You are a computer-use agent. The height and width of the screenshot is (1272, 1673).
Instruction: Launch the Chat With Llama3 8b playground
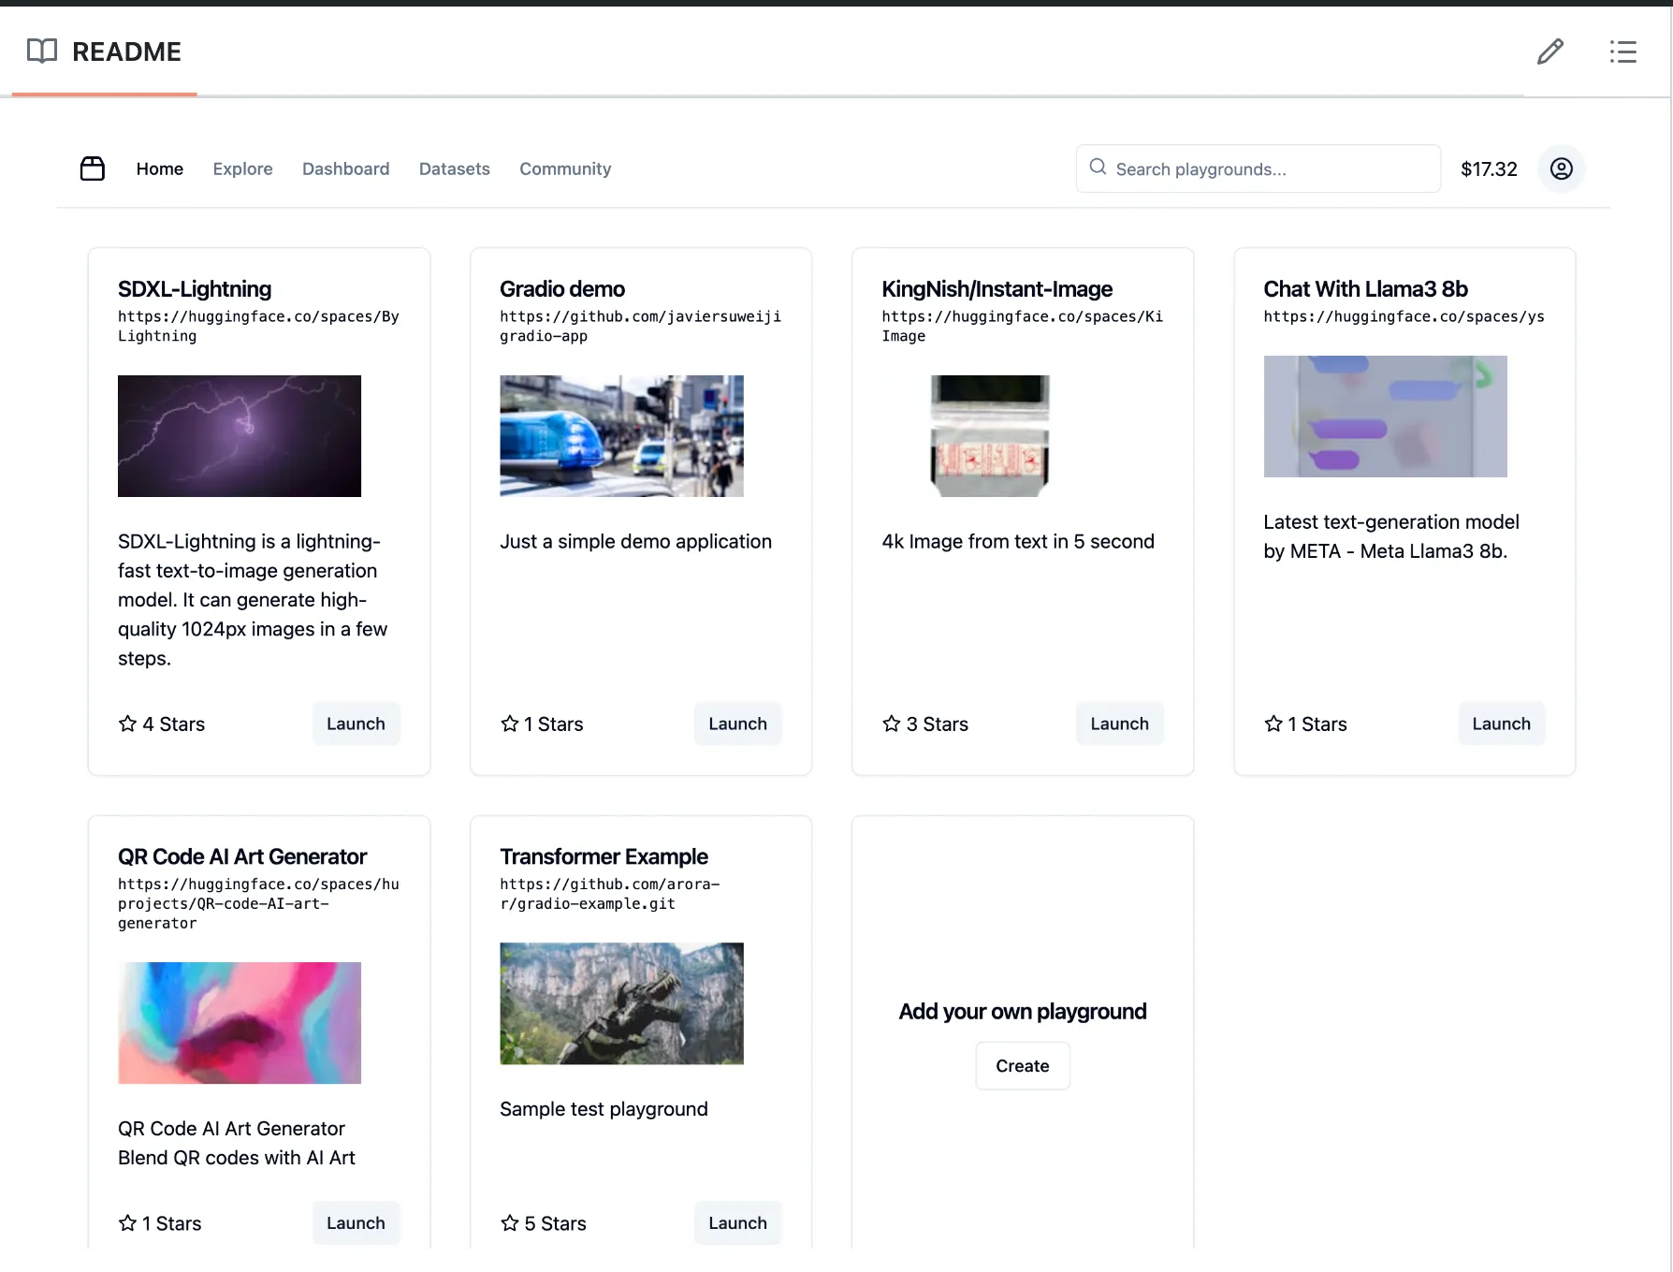1501,724
